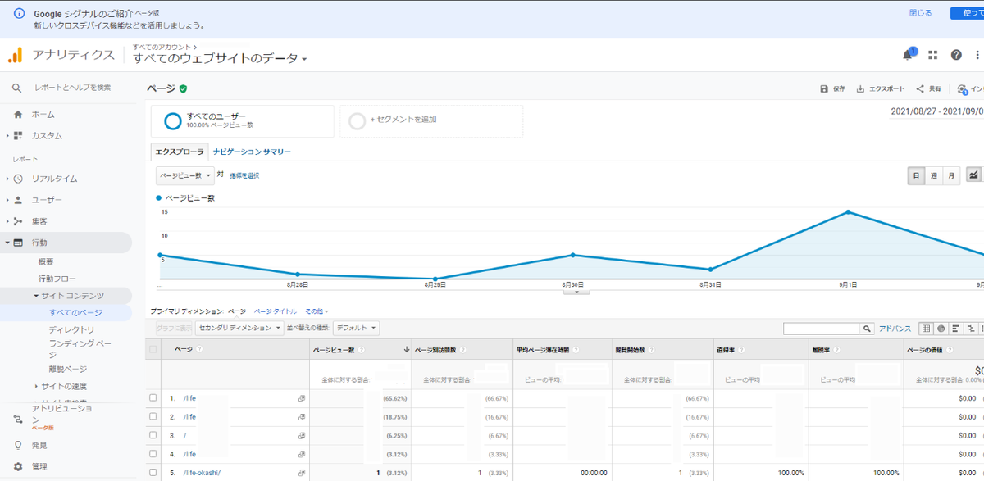Open the デフォルト sort type dropdown
The height and width of the screenshot is (481, 984).
click(357, 328)
